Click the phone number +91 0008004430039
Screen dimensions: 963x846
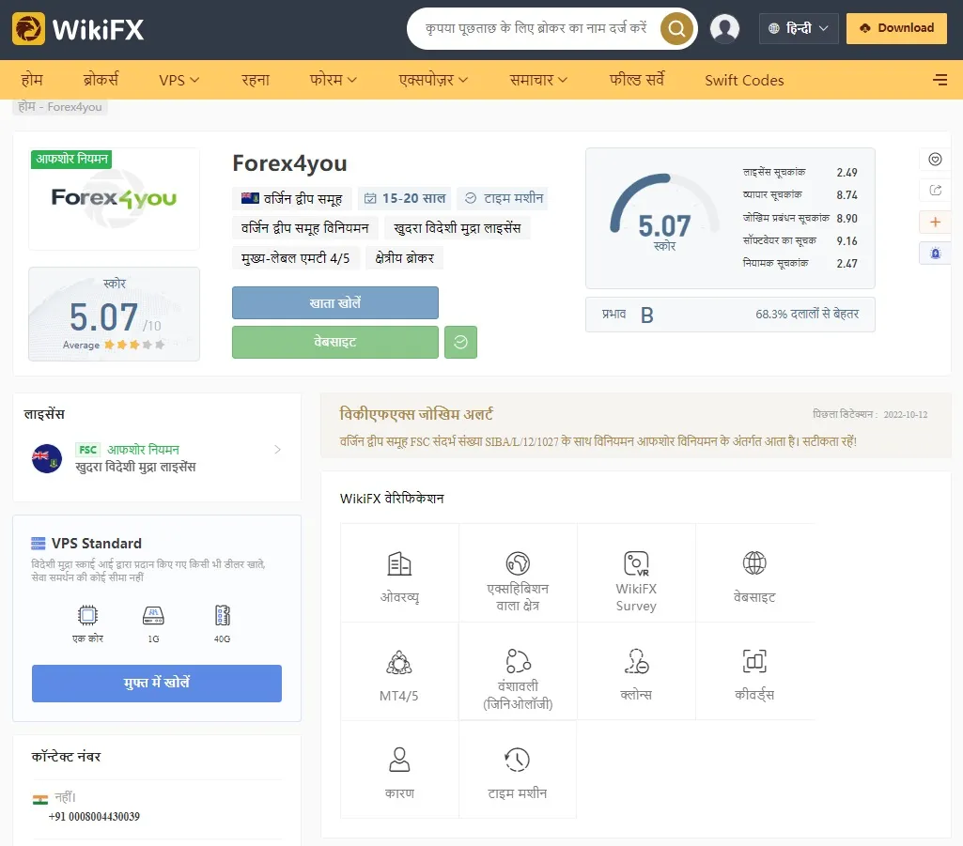pyautogui.click(x=94, y=817)
